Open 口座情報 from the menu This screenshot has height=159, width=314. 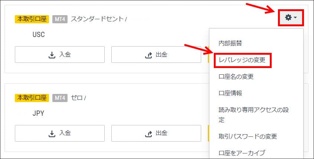230,93
